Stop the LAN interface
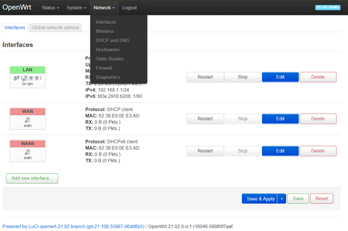Image resolution: width=348 pixels, height=231 pixels. pos(243,77)
